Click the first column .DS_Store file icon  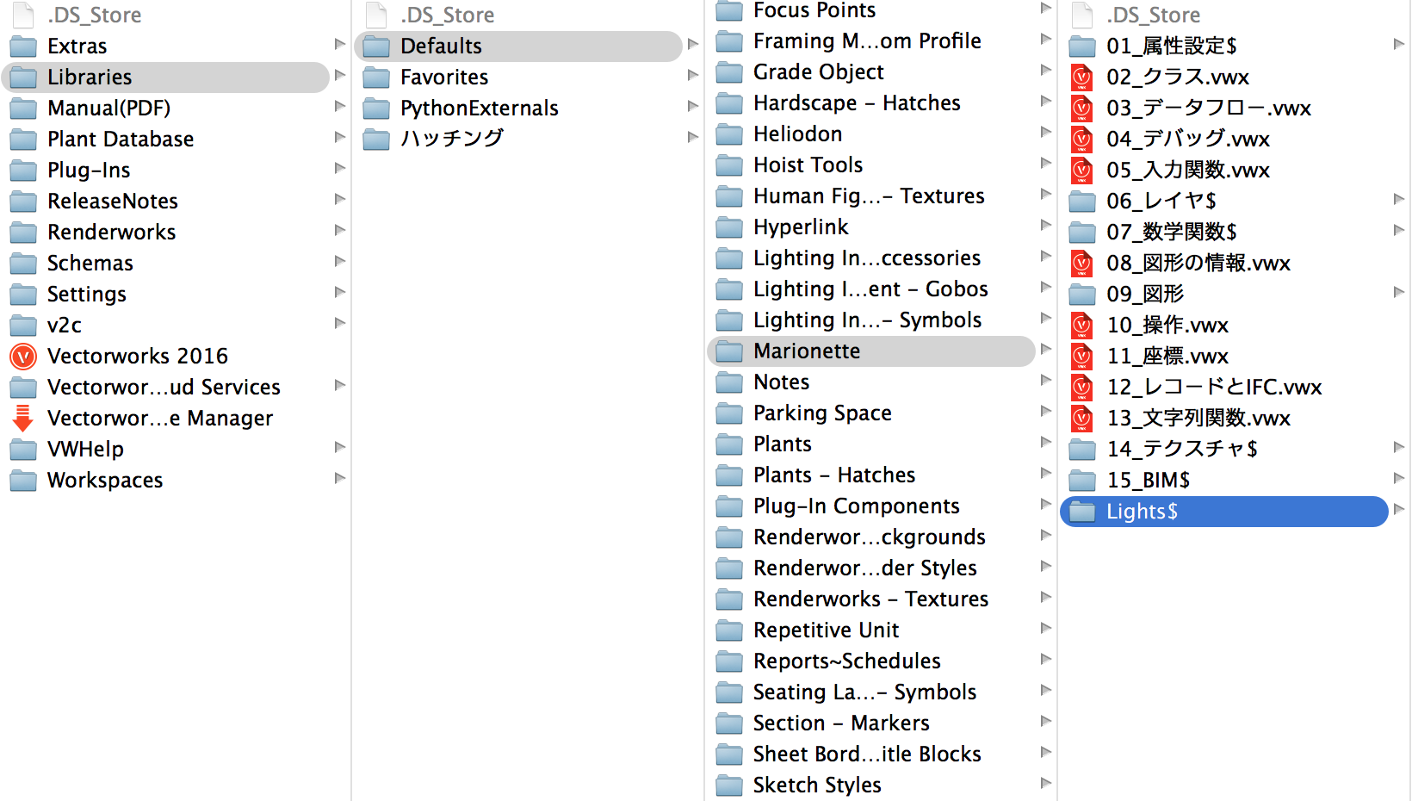click(23, 15)
